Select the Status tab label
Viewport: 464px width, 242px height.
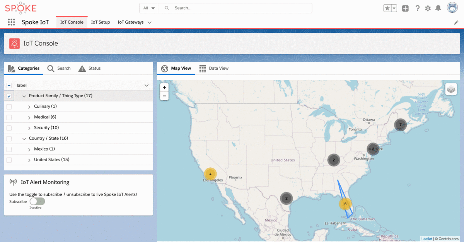pyautogui.click(x=94, y=68)
